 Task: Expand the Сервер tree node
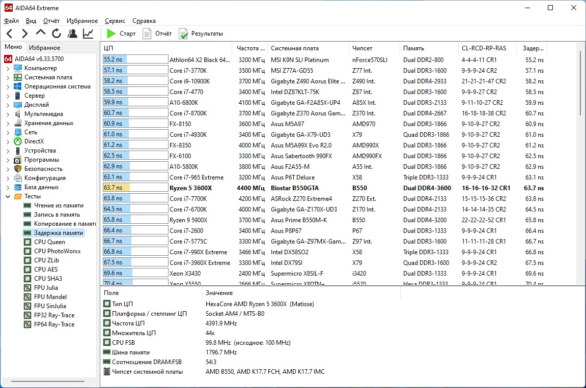(8, 96)
